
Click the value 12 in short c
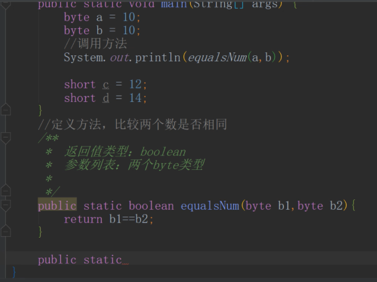tap(135, 84)
